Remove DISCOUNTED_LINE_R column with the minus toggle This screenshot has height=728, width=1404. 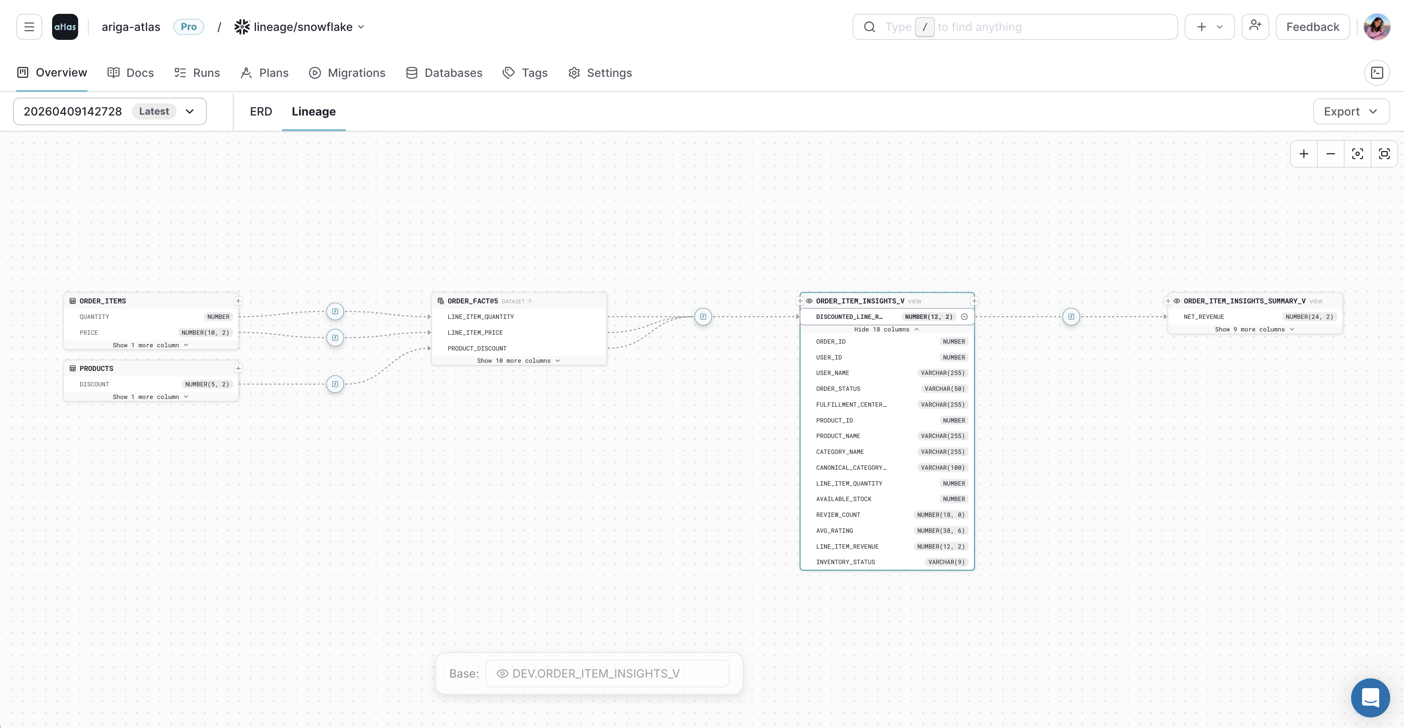pos(964,316)
